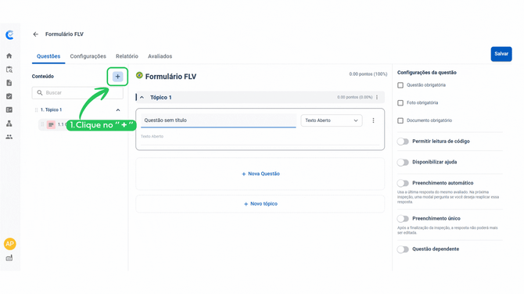Click the Configurações da questão heading

pyautogui.click(x=427, y=73)
